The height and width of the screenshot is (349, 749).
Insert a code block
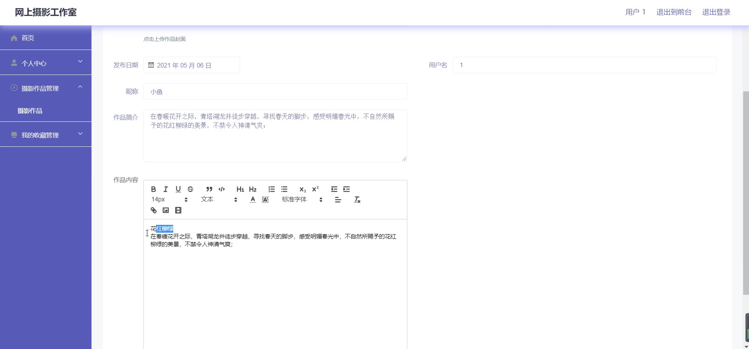pyautogui.click(x=222, y=189)
